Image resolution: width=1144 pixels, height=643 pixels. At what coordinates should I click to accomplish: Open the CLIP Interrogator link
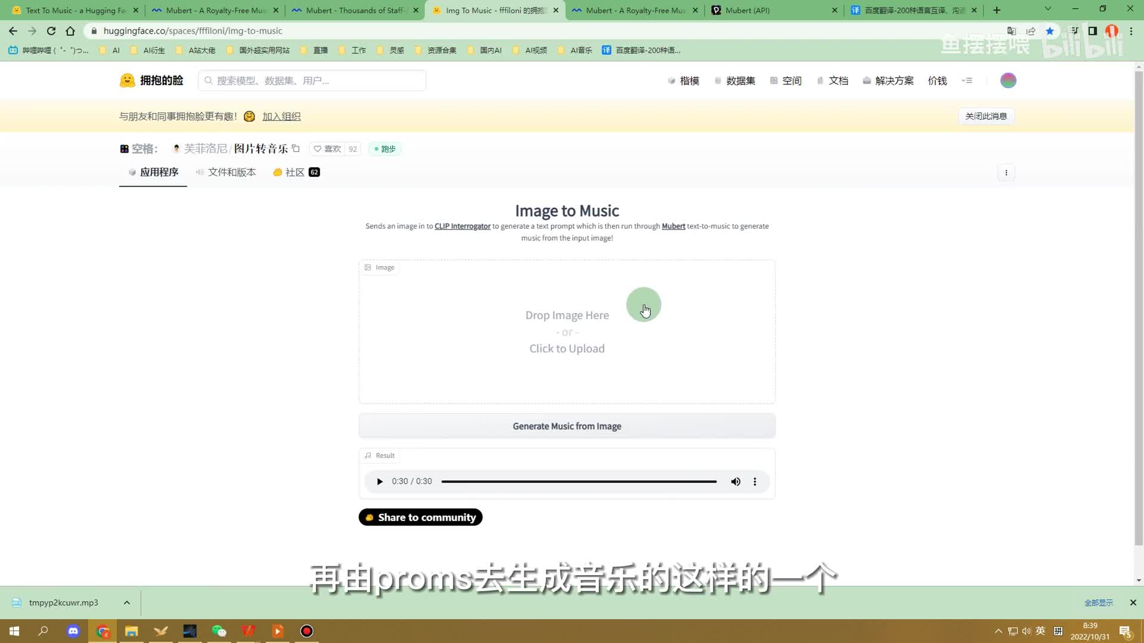coord(462,226)
